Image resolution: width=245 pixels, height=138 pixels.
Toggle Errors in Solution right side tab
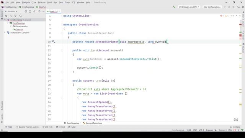pos(243,19)
